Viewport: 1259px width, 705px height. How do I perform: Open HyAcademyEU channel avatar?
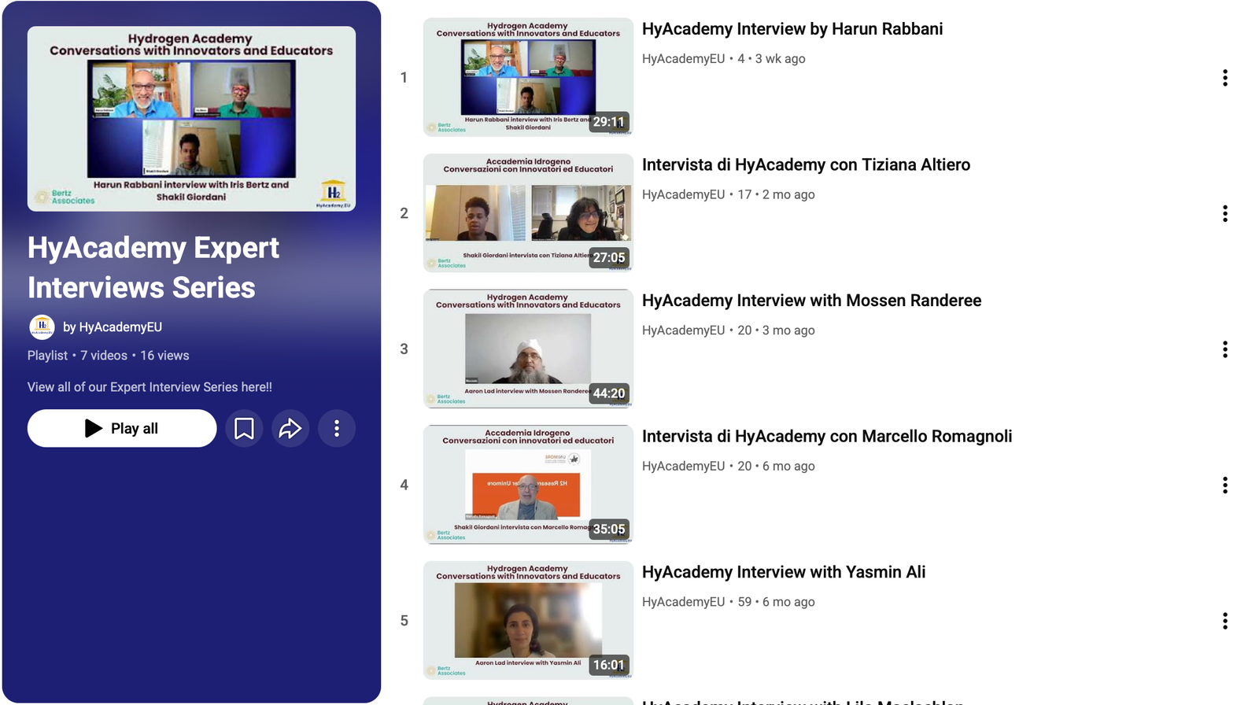[42, 327]
